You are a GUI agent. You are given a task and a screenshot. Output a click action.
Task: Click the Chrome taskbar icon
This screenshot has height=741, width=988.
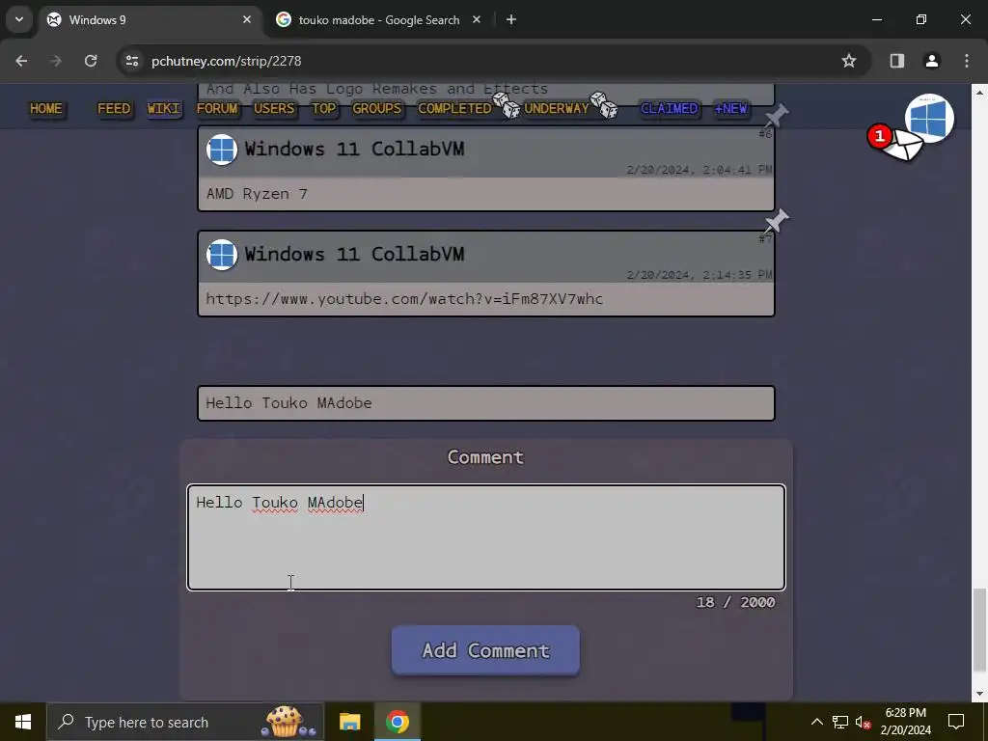click(398, 722)
